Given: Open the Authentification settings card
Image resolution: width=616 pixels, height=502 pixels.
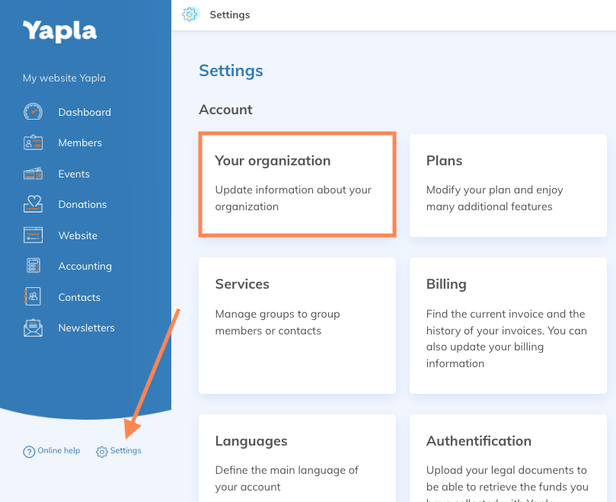Looking at the screenshot, I should [508, 457].
